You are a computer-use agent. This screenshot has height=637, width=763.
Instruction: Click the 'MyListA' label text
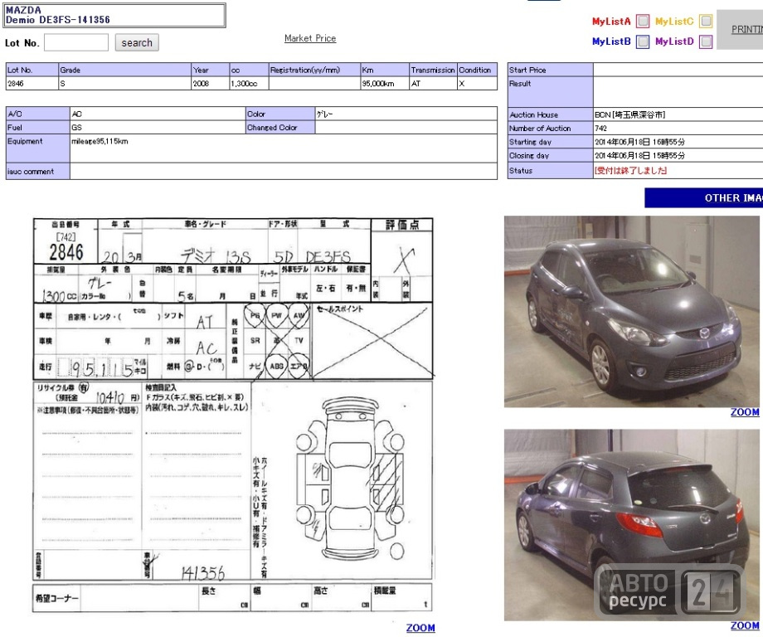(611, 22)
